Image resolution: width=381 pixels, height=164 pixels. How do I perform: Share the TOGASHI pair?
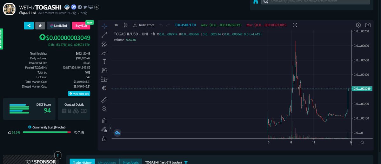(29, 25)
